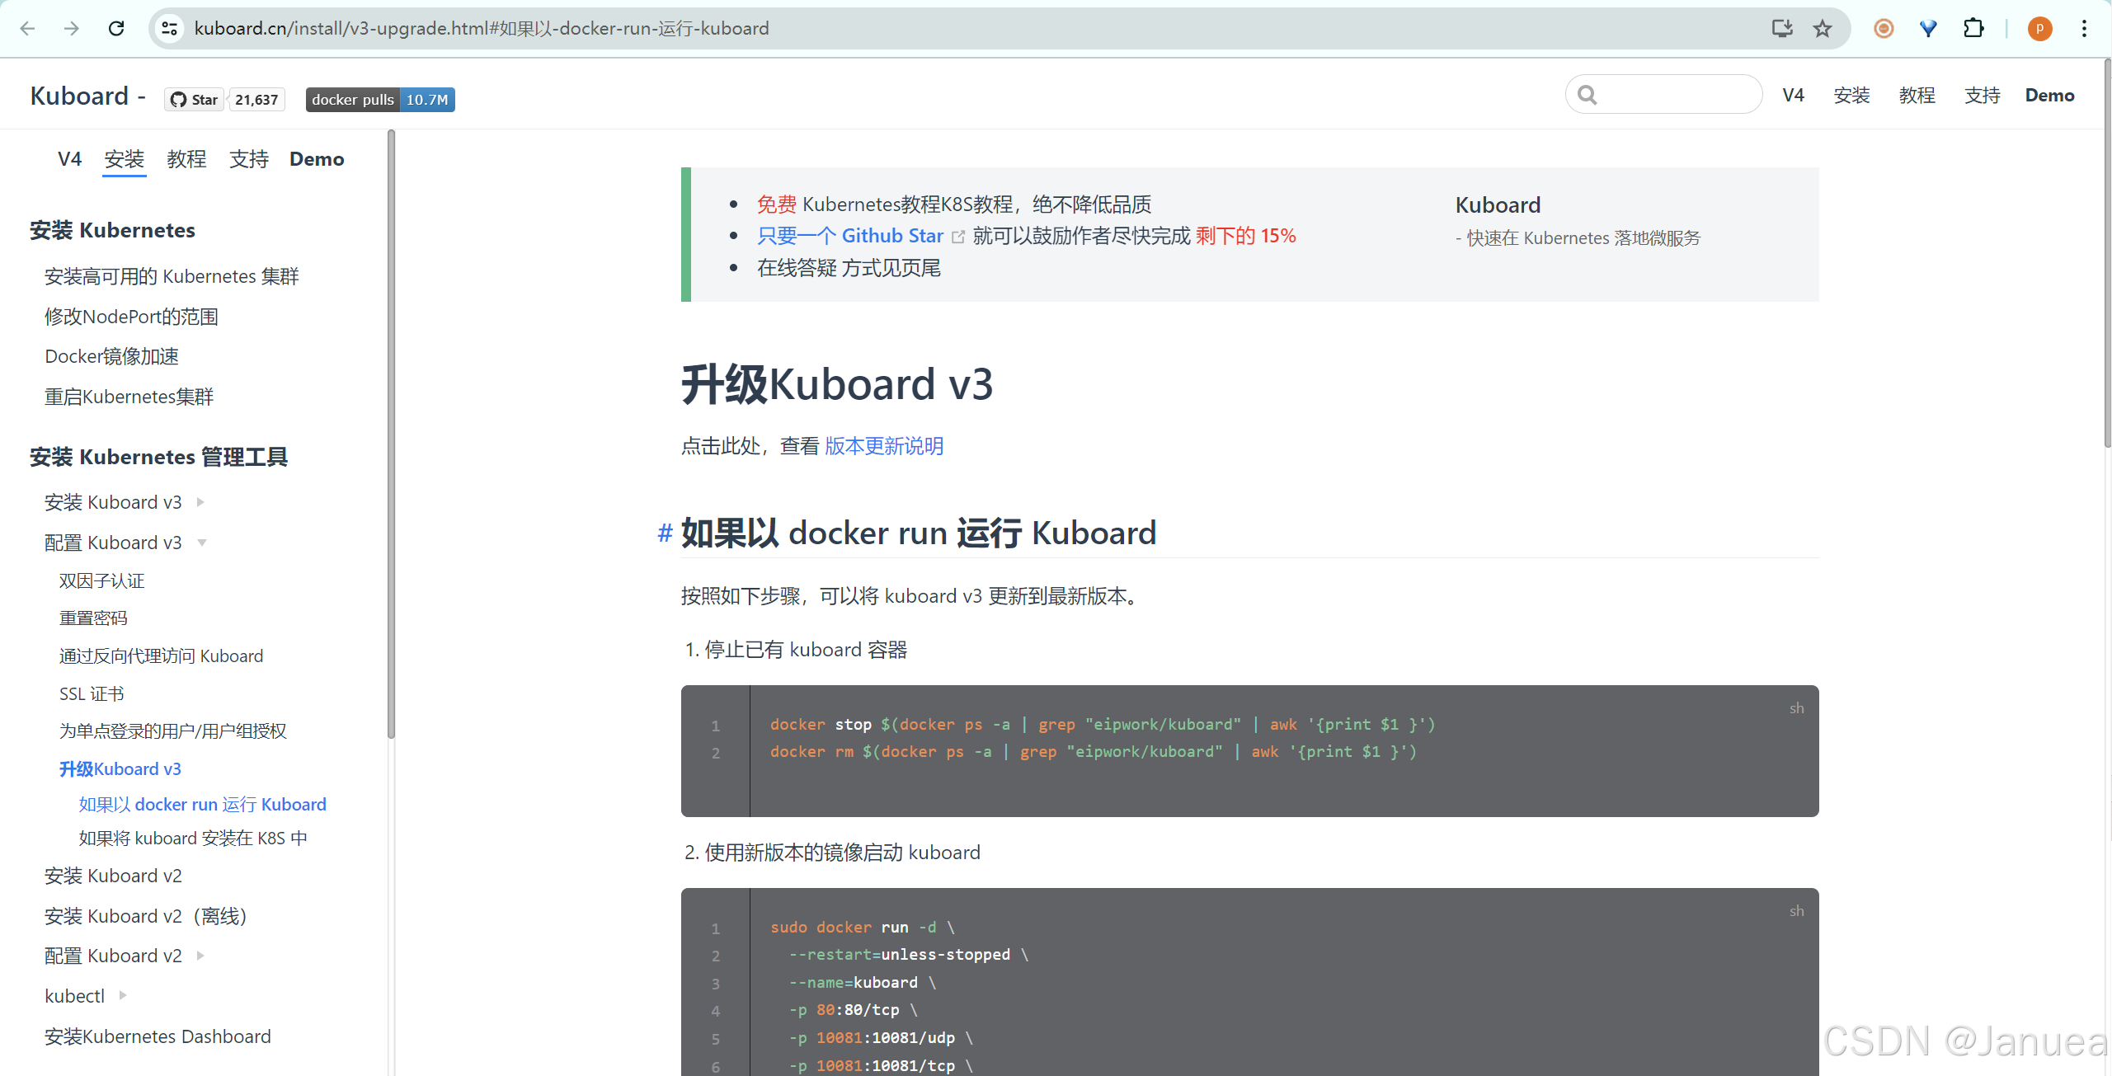Select 支持 tab in sidebar
The width and height of the screenshot is (2112, 1076).
pos(249,159)
